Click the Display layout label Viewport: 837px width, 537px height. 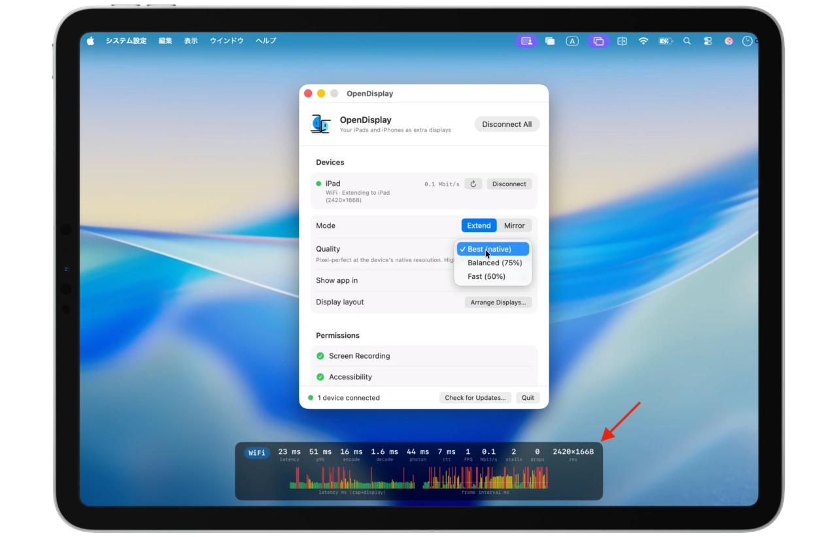click(x=339, y=302)
